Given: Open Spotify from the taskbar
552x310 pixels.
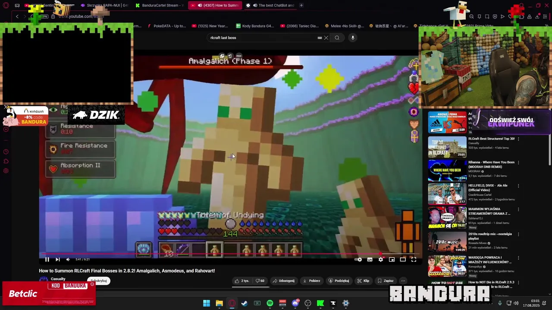Looking at the screenshot, I should pos(270,303).
